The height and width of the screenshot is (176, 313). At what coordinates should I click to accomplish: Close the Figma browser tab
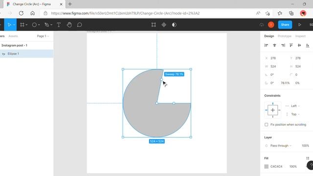(61, 4)
